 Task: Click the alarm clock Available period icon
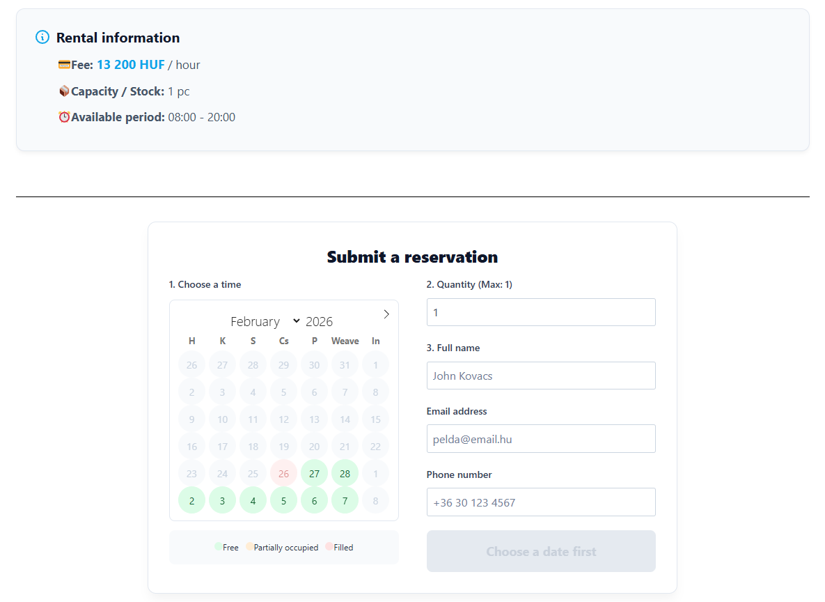[x=64, y=117]
